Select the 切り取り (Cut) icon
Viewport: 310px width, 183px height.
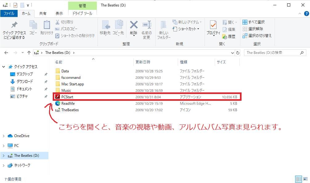[57, 22]
